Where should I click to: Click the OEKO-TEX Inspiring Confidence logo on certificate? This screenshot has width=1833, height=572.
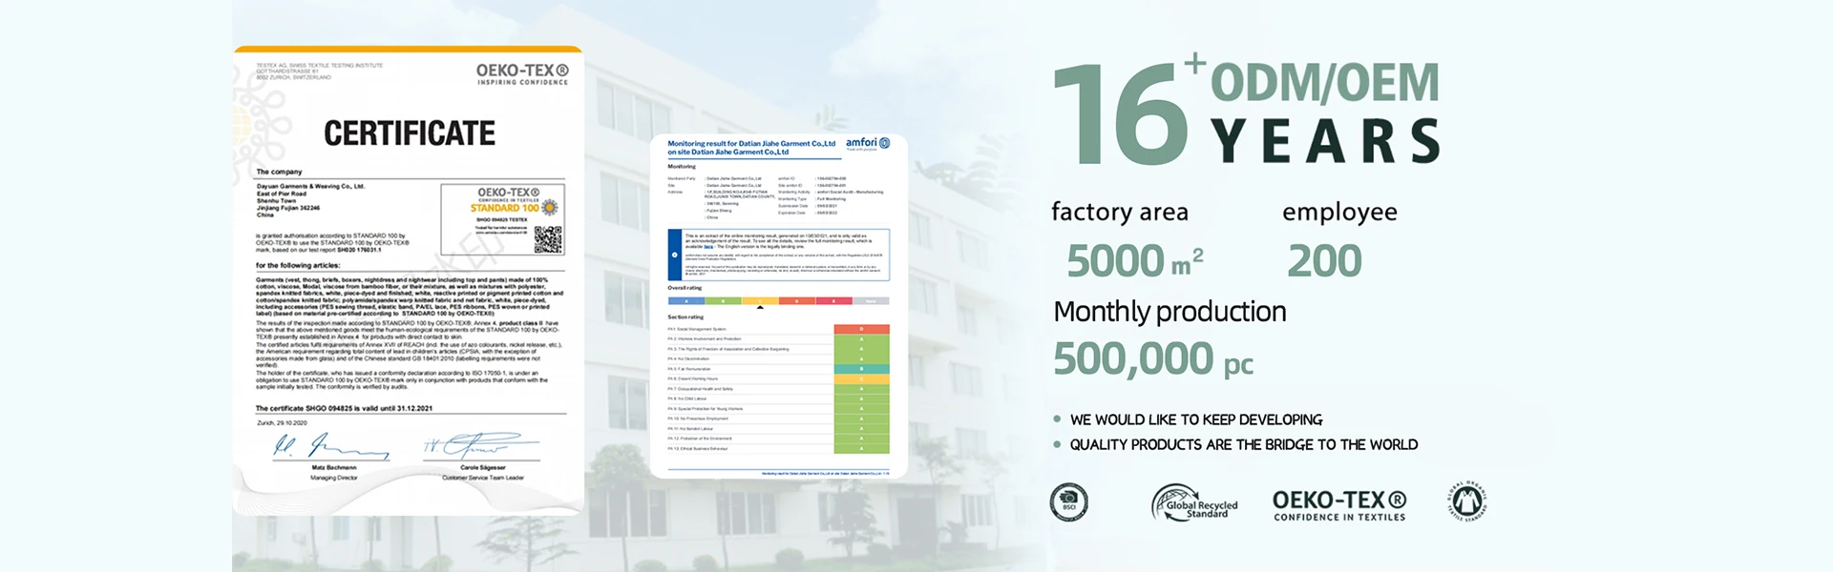point(522,74)
